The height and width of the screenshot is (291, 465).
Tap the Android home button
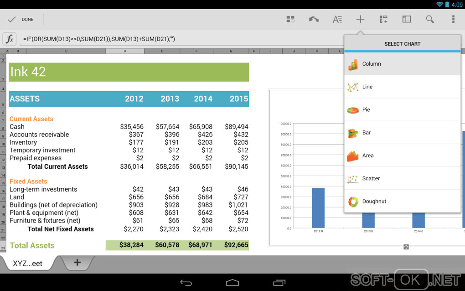click(232, 283)
